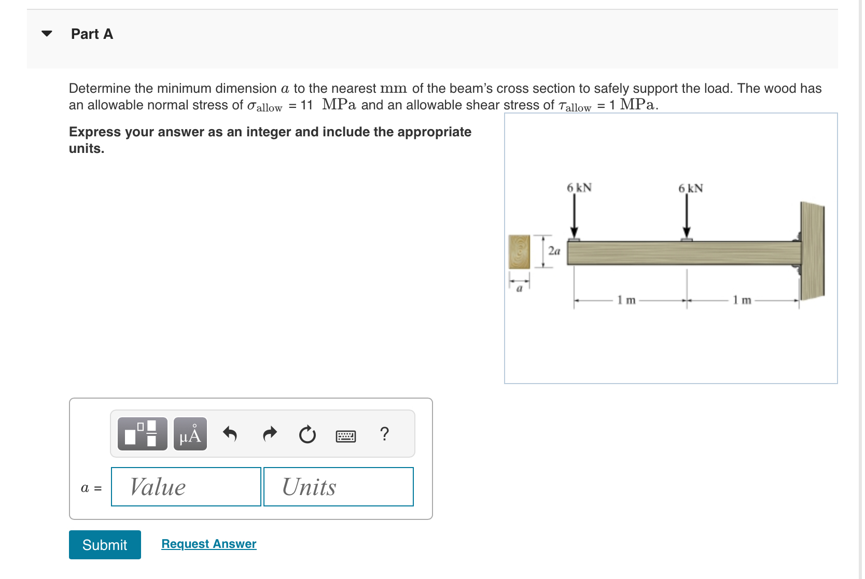Select the Part A title text
The width and height of the screenshot is (865, 579).
pos(92,34)
